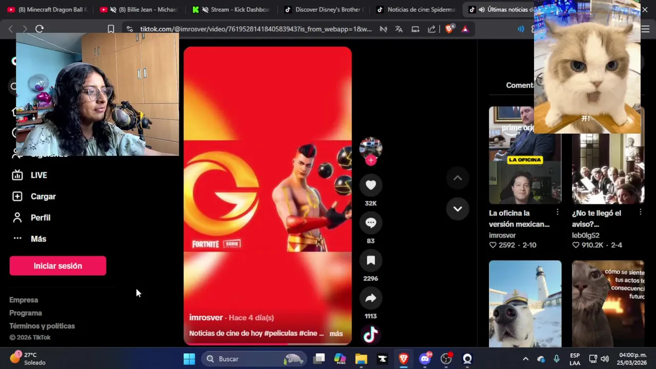Switch to the Noticias de cine: Spiderman tab
The height and width of the screenshot is (369, 656).
(416, 10)
